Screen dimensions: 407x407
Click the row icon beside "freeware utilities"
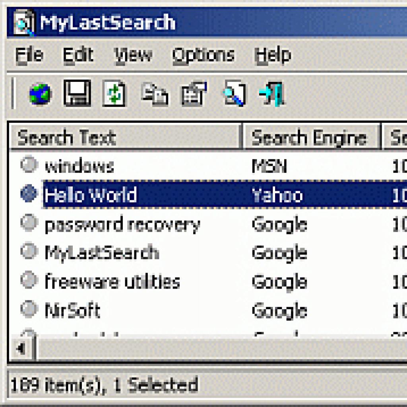pos(29,280)
